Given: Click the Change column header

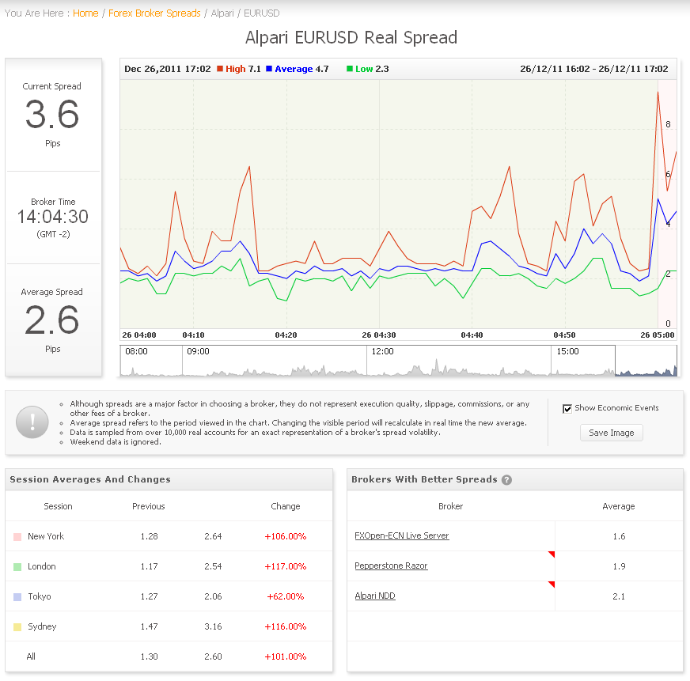Looking at the screenshot, I should pyautogui.click(x=285, y=506).
